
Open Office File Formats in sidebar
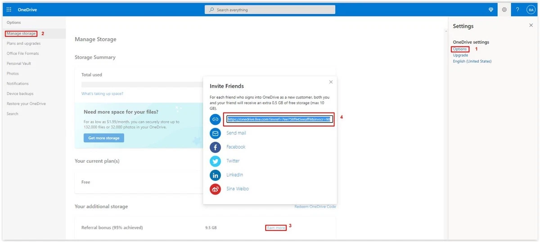[22, 54]
